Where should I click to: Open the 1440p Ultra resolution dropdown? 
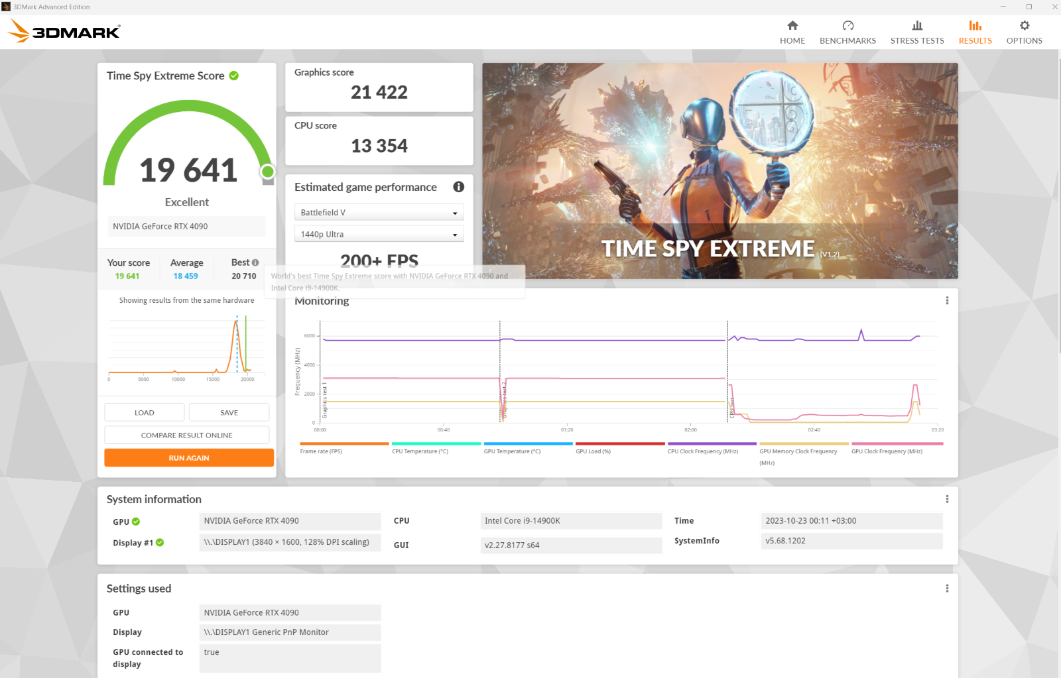(379, 234)
